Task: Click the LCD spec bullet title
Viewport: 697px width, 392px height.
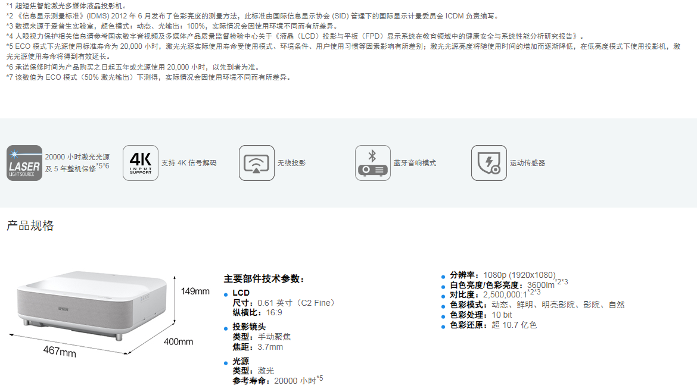Action: (241, 293)
